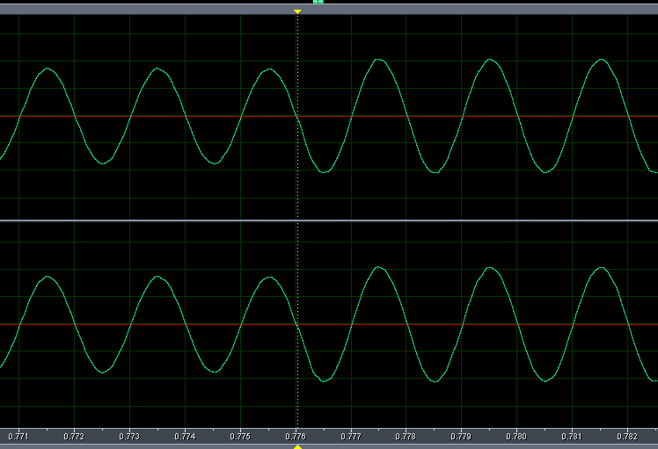Select the 0.779 time ruler mark
This screenshot has width=658, height=449.
(x=462, y=436)
